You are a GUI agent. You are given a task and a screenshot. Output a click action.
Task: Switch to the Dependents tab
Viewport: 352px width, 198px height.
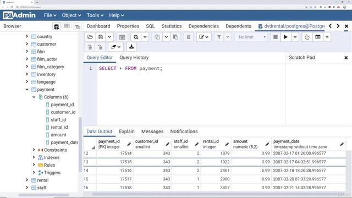238,26
